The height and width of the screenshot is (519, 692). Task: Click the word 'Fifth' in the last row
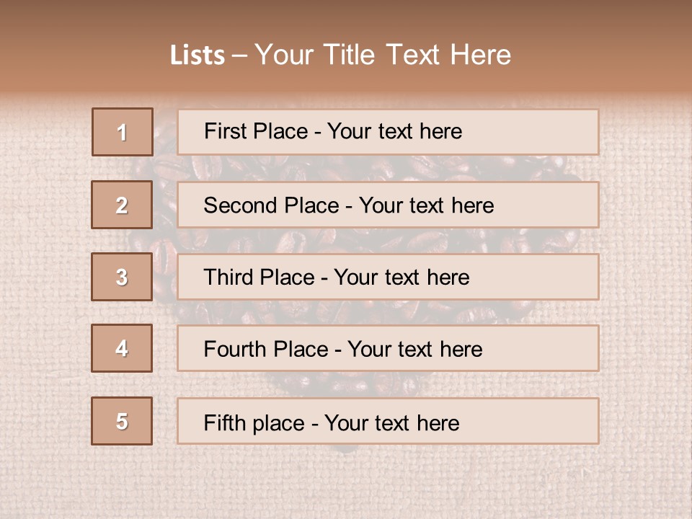tap(224, 422)
